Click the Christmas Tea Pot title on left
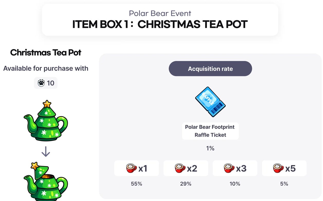Viewport: 323px width, 201px height. pyautogui.click(x=46, y=52)
